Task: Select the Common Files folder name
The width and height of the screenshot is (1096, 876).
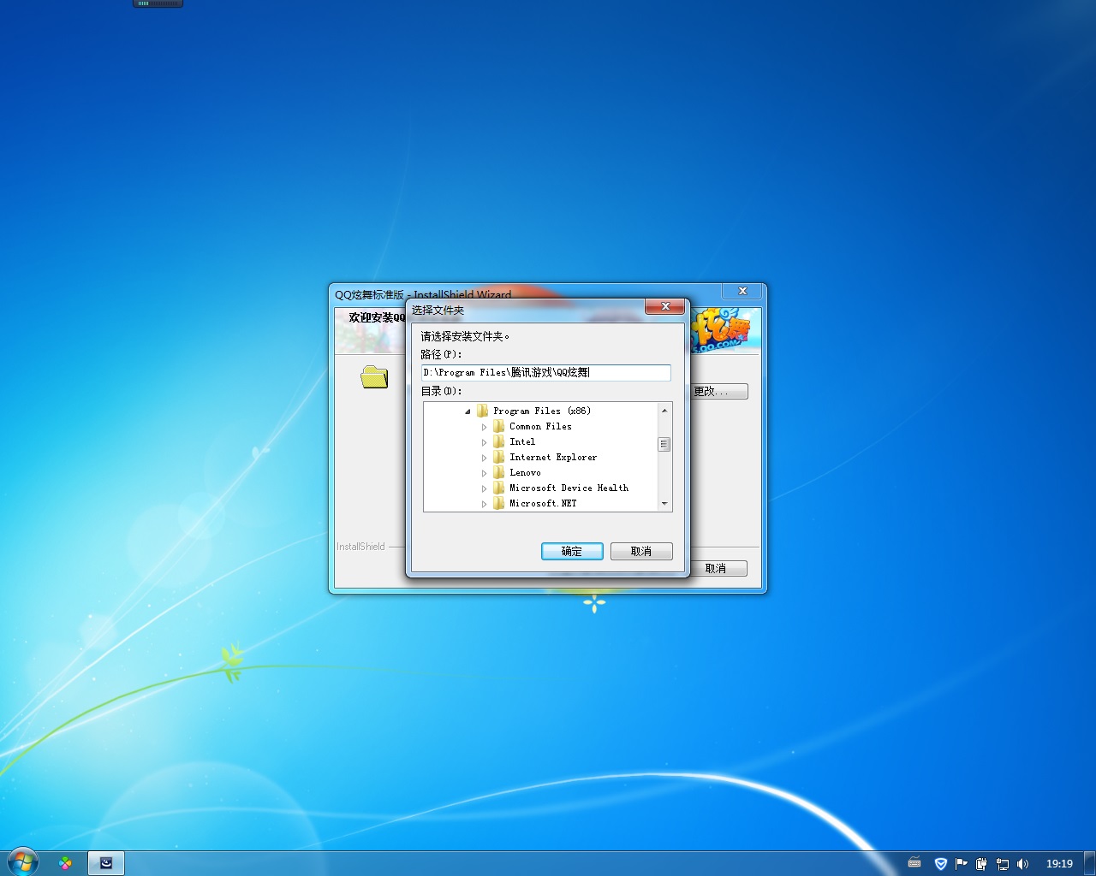Action: 540,426
